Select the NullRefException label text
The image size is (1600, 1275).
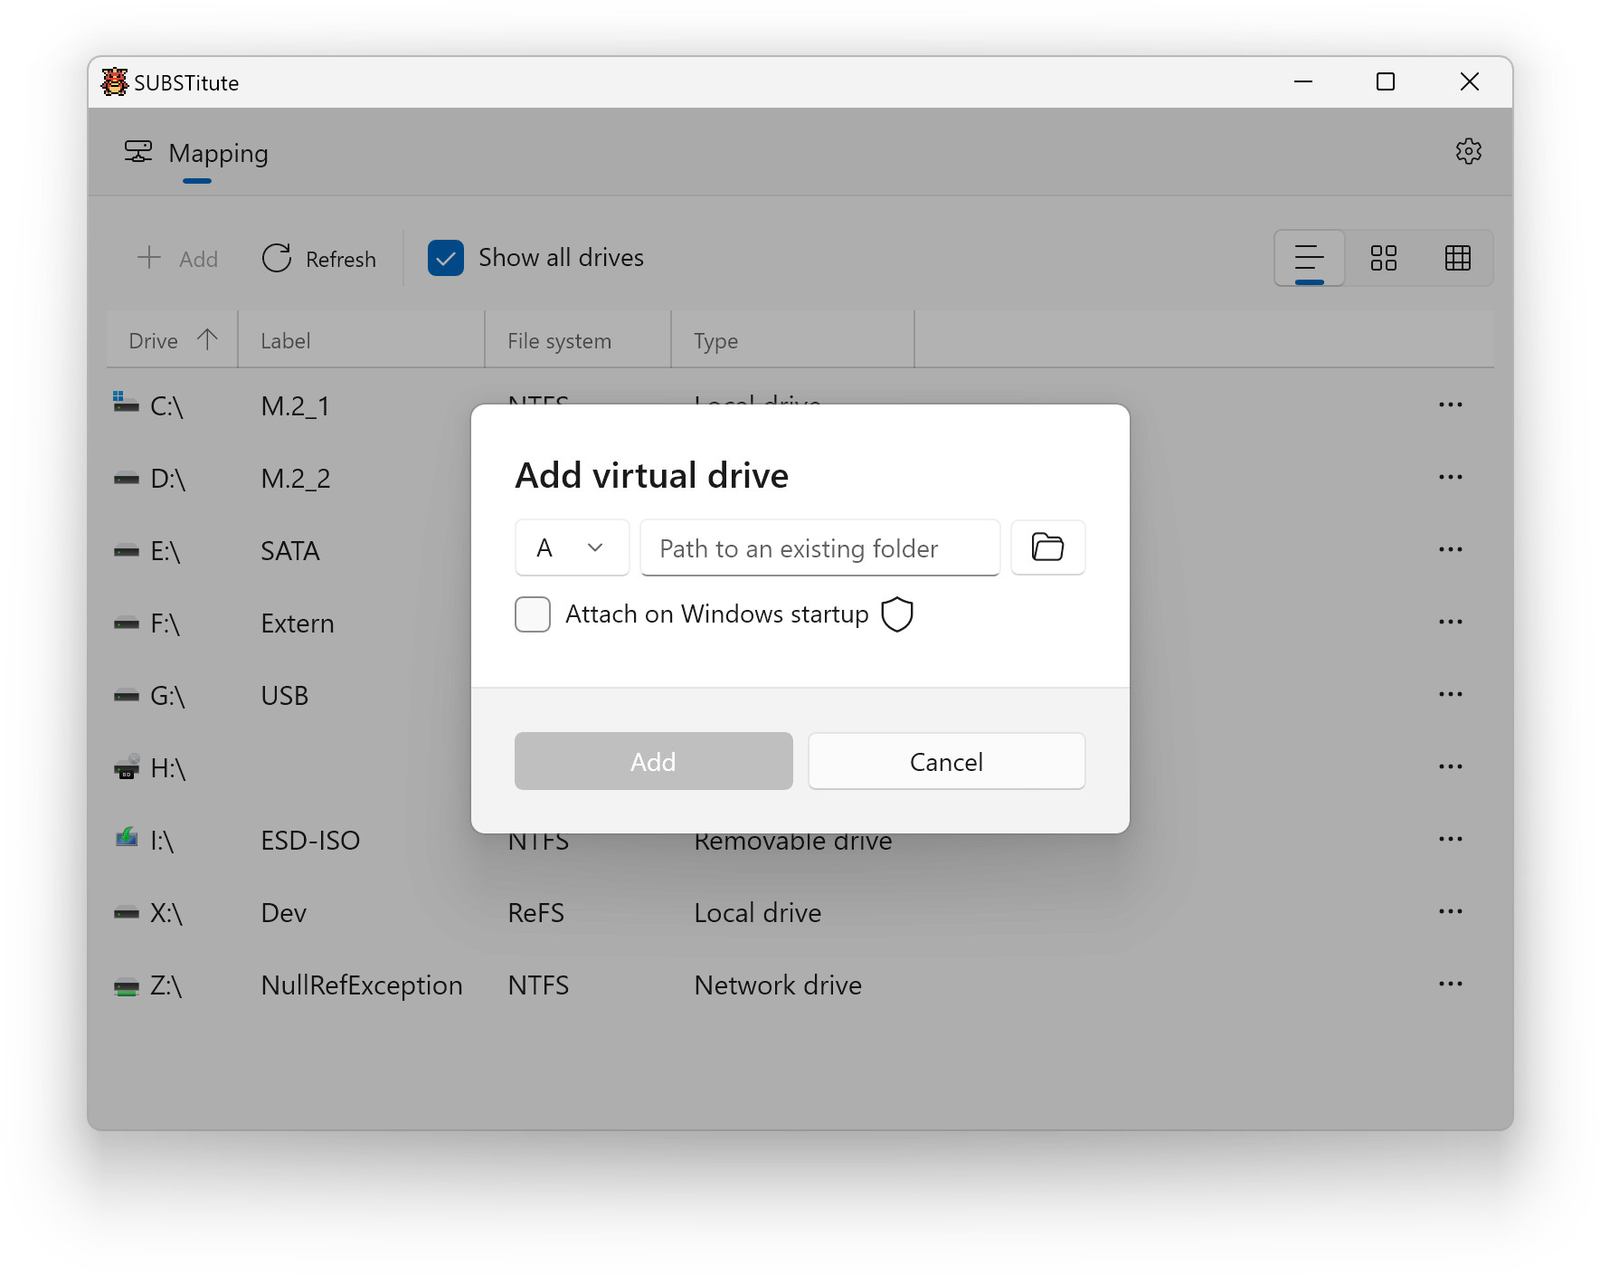click(x=361, y=985)
